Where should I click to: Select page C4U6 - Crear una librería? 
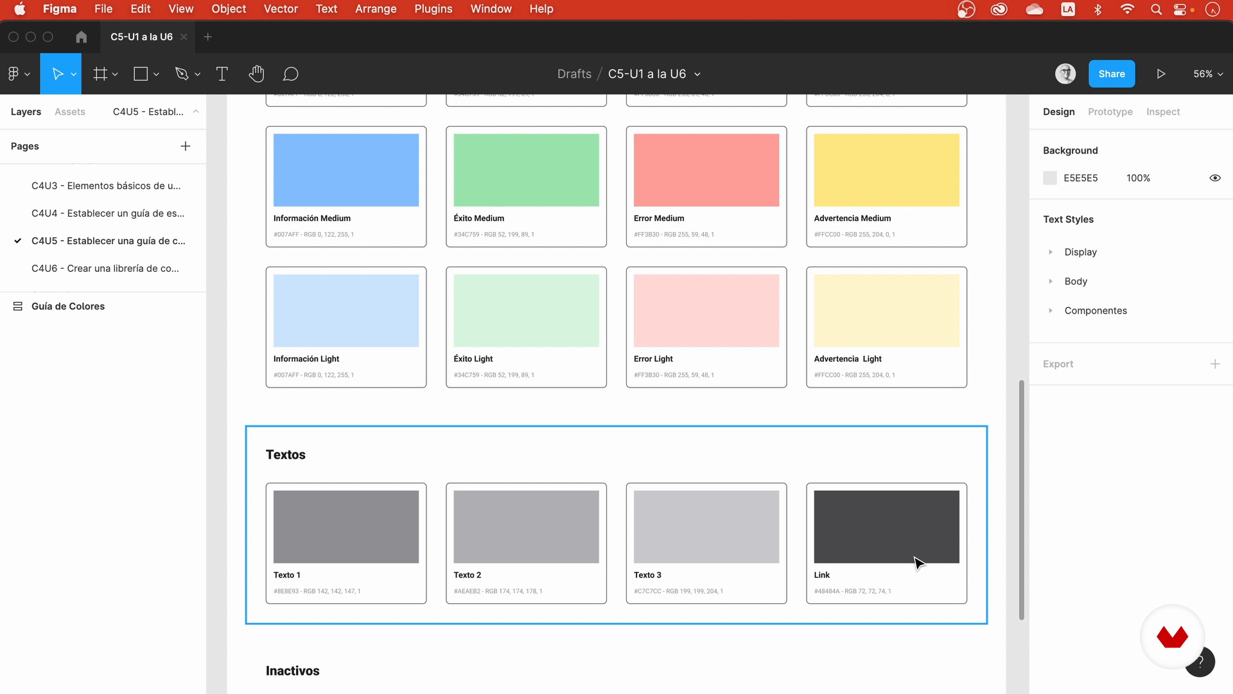click(x=105, y=269)
